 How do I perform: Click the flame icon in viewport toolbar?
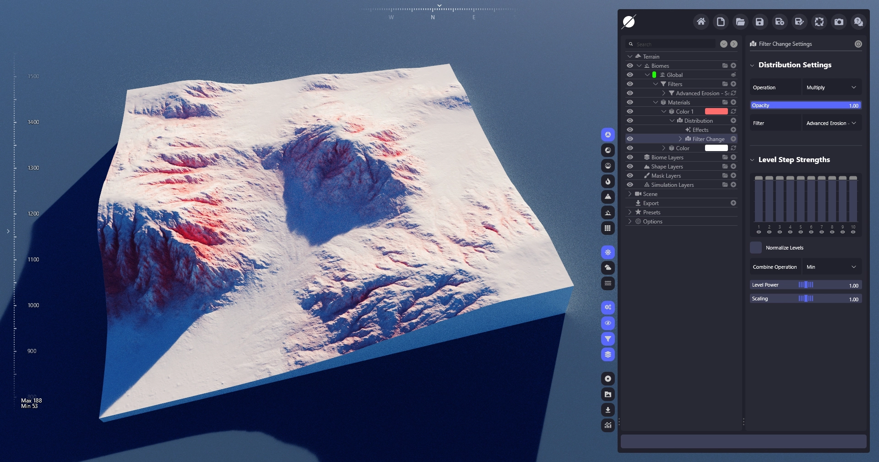coord(608,181)
